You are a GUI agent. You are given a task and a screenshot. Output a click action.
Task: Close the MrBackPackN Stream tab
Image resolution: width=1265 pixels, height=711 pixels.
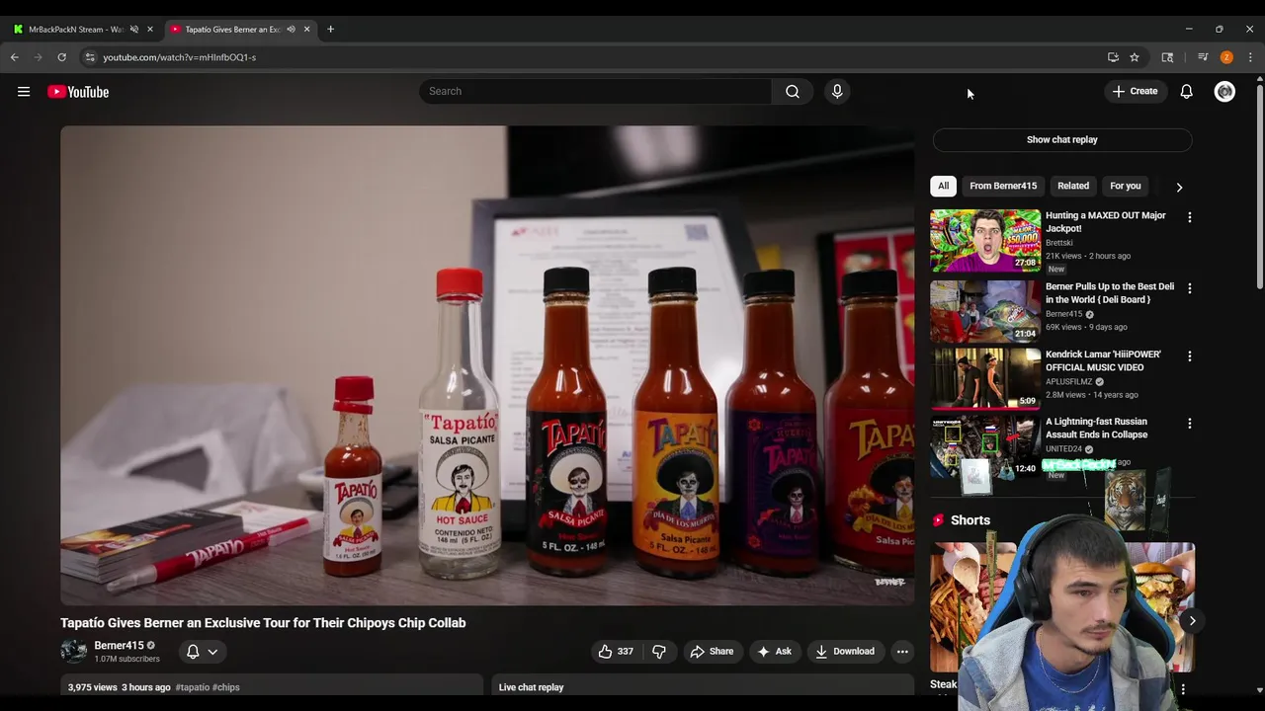(150, 30)
